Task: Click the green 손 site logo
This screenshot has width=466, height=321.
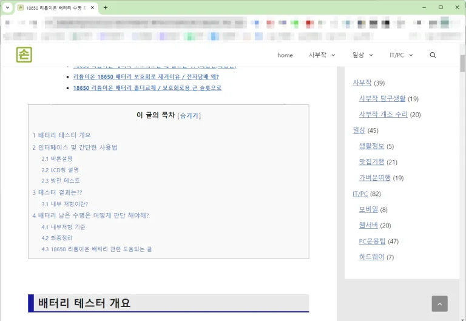Action: (24, 55)
